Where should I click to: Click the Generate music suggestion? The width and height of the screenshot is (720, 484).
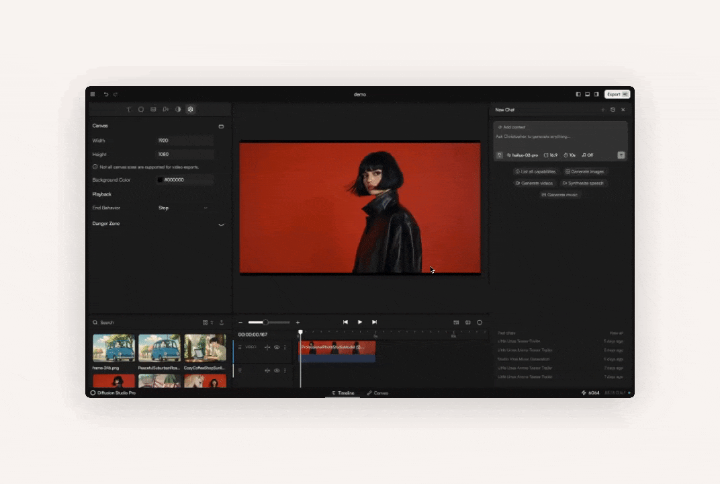559,195
